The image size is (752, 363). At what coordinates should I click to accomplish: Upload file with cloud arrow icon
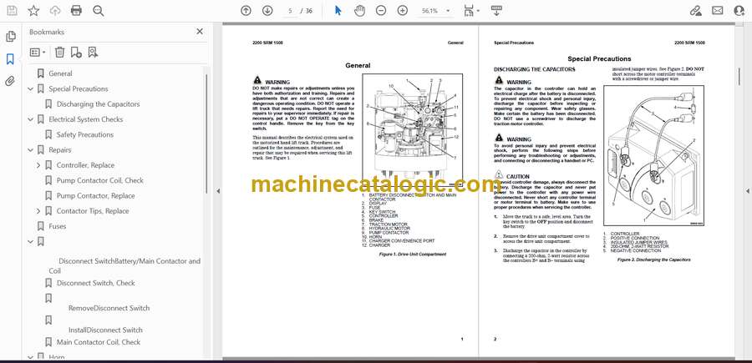click(x=55, y=11)
